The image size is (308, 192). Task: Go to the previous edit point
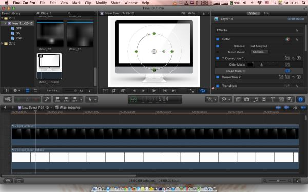(x=165, y=91)
